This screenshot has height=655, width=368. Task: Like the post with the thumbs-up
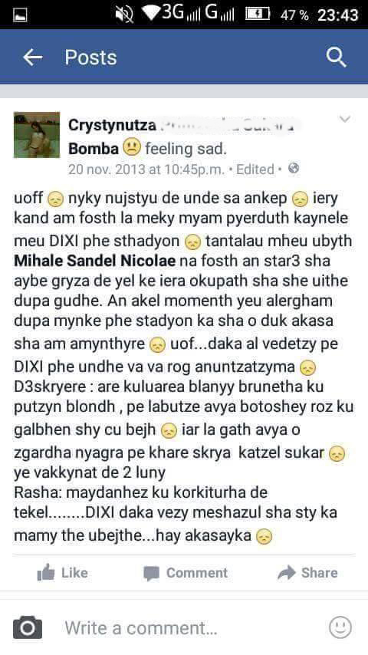(x=63, y=573)
